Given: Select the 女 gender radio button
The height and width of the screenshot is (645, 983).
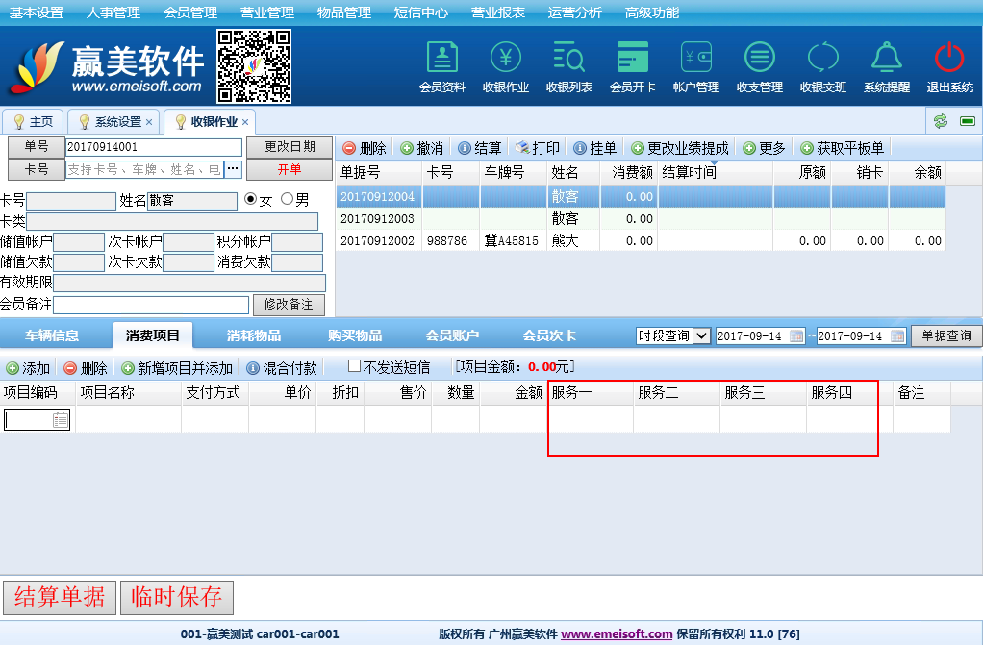Looking at the screenshot, I should pos(251,200).
